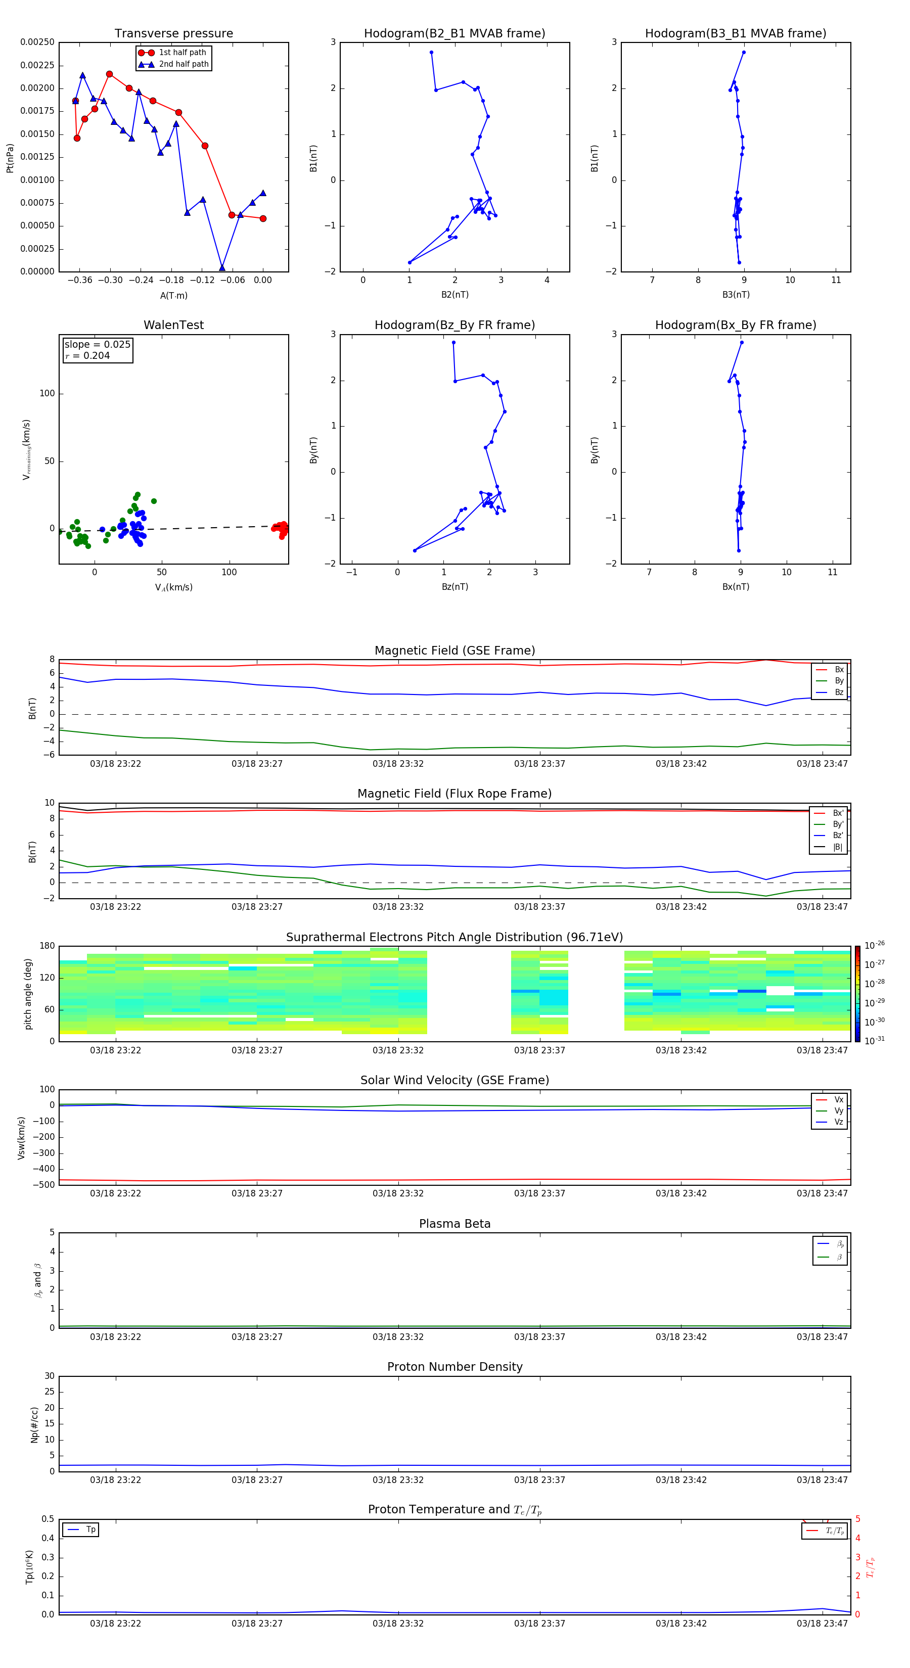910x1668 pixels.
Task: Click the 'Vx' legend entry in velocity panel
Action: (830, 1099)
